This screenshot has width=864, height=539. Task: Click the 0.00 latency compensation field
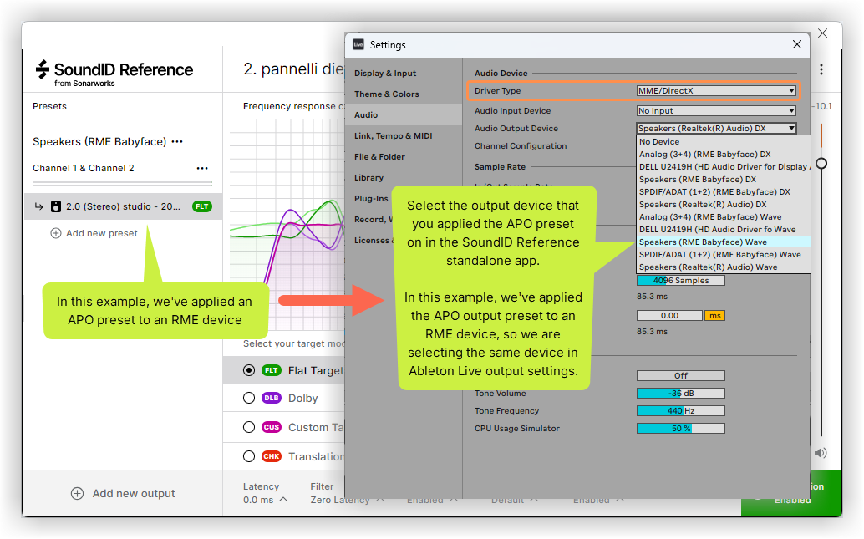tap(669, 316)
